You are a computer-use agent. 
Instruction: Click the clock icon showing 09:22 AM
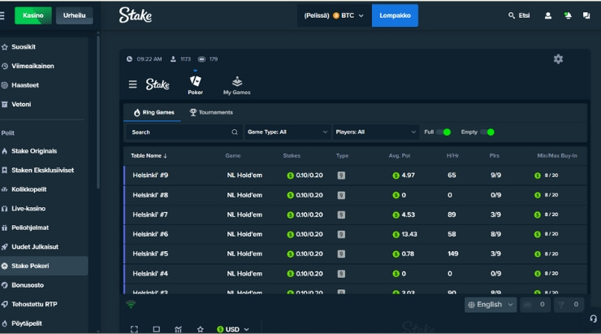[x=130, y=59]
